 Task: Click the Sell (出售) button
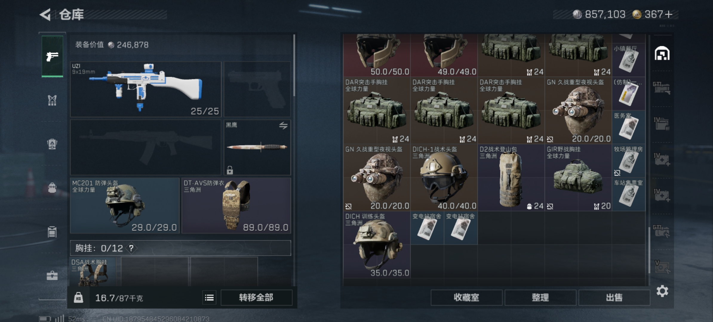tap(614, 298)
